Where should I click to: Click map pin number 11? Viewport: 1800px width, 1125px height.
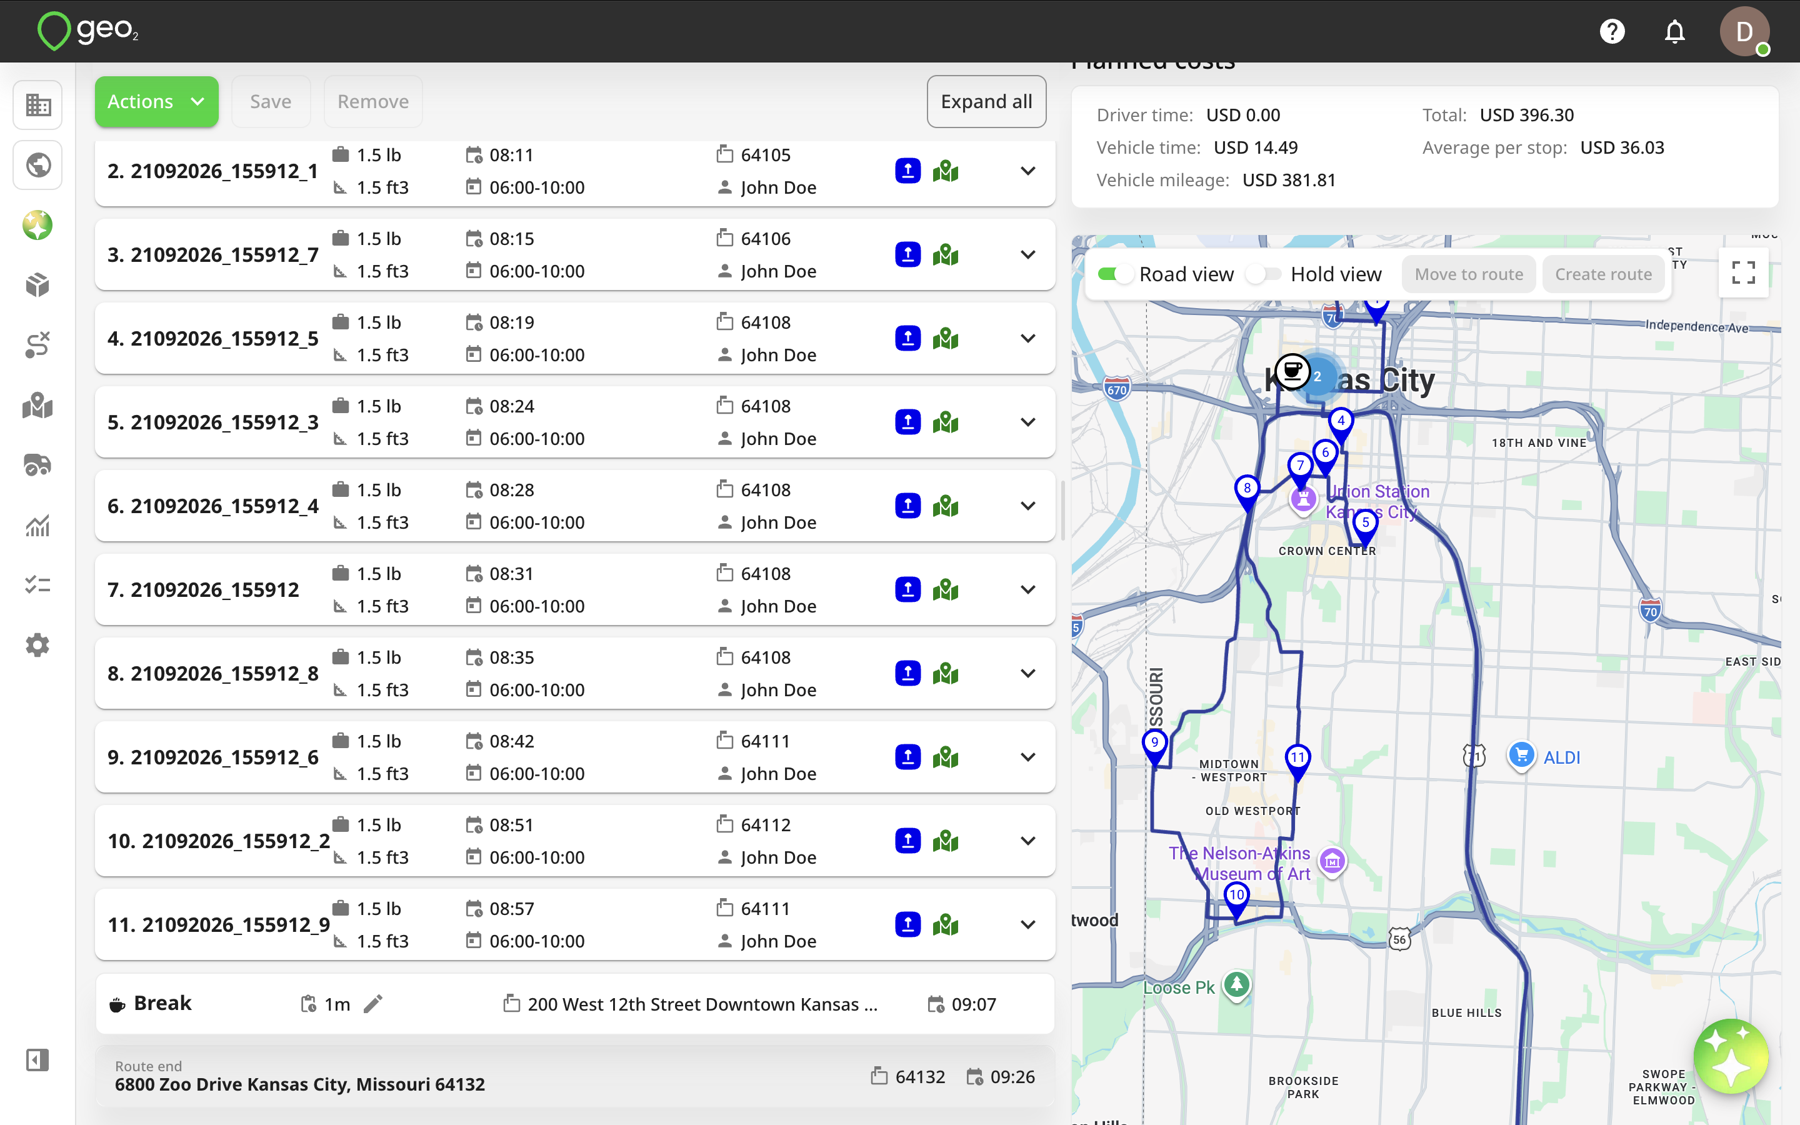point(1297,762)
